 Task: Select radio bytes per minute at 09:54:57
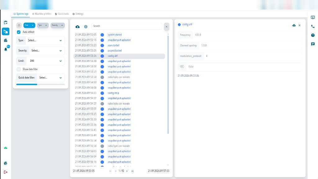[x=119, y=104]
